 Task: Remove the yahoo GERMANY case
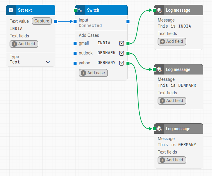(121, 63)
